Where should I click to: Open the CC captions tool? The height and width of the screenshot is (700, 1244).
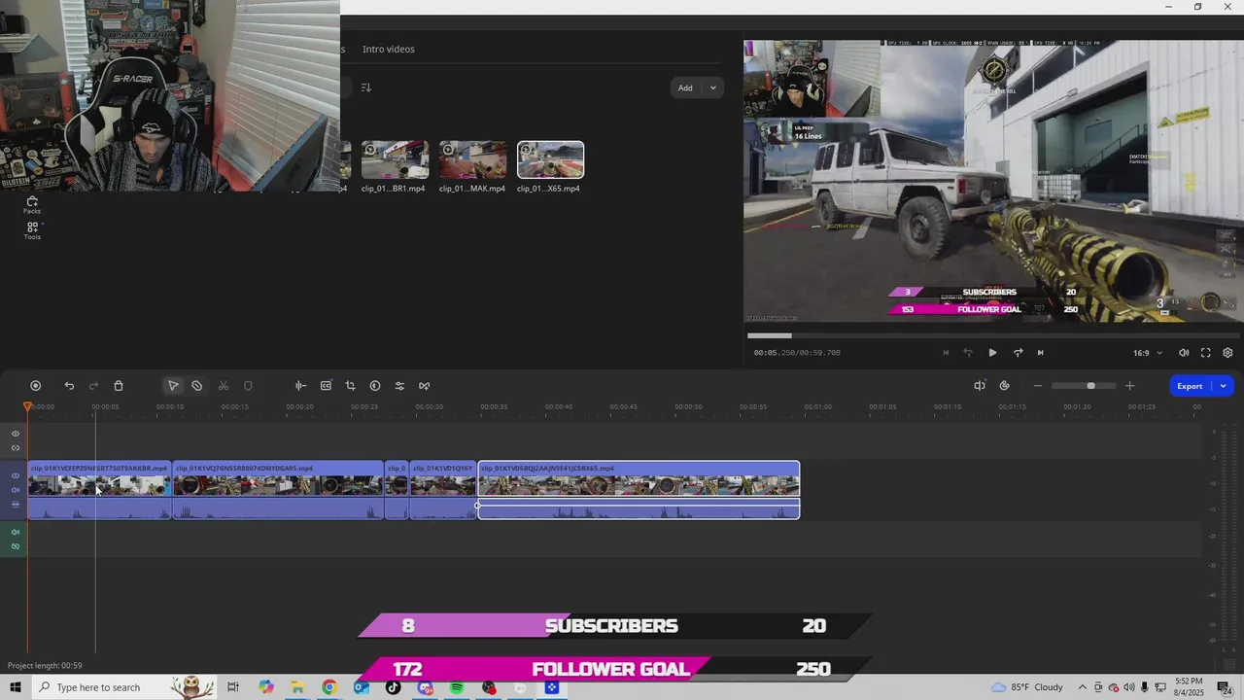[x=326, y=386]
